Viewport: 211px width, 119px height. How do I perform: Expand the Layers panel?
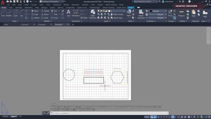tap(107, 21)
